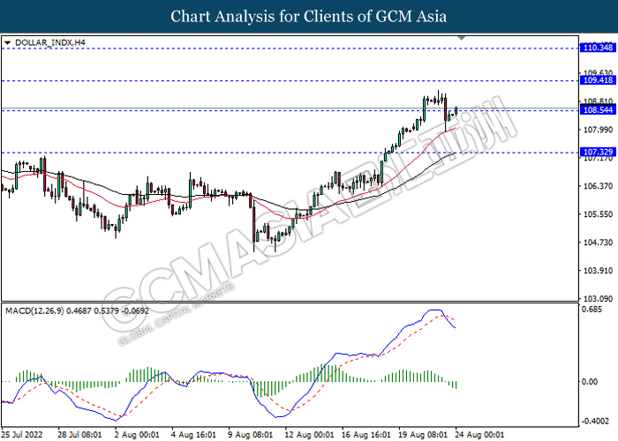Screen dimensions: 618x441
Task: Click the 108.544 price level label
Action: [598, 110]
